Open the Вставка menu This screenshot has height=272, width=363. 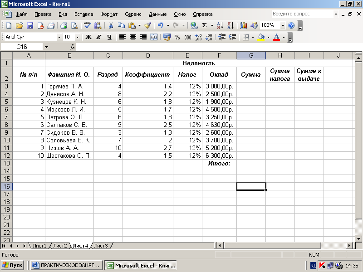[83, 14]
